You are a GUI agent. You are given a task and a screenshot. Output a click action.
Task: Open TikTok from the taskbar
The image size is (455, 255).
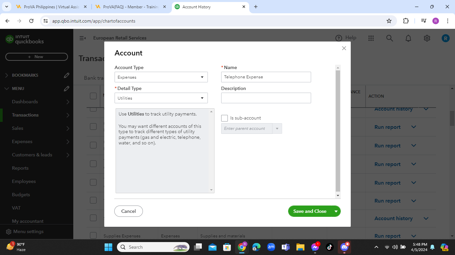click(330, 247)
